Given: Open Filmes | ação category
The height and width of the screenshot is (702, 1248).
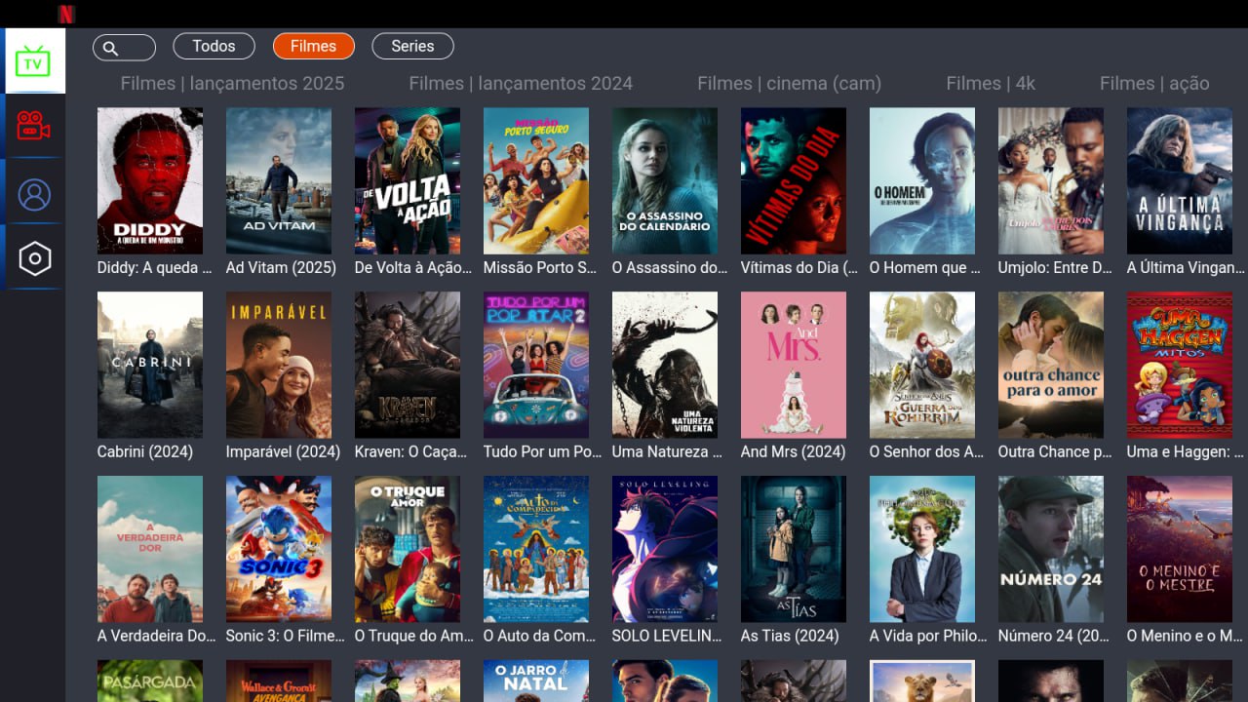Looking at the screenshot, I should [1154, 84].
